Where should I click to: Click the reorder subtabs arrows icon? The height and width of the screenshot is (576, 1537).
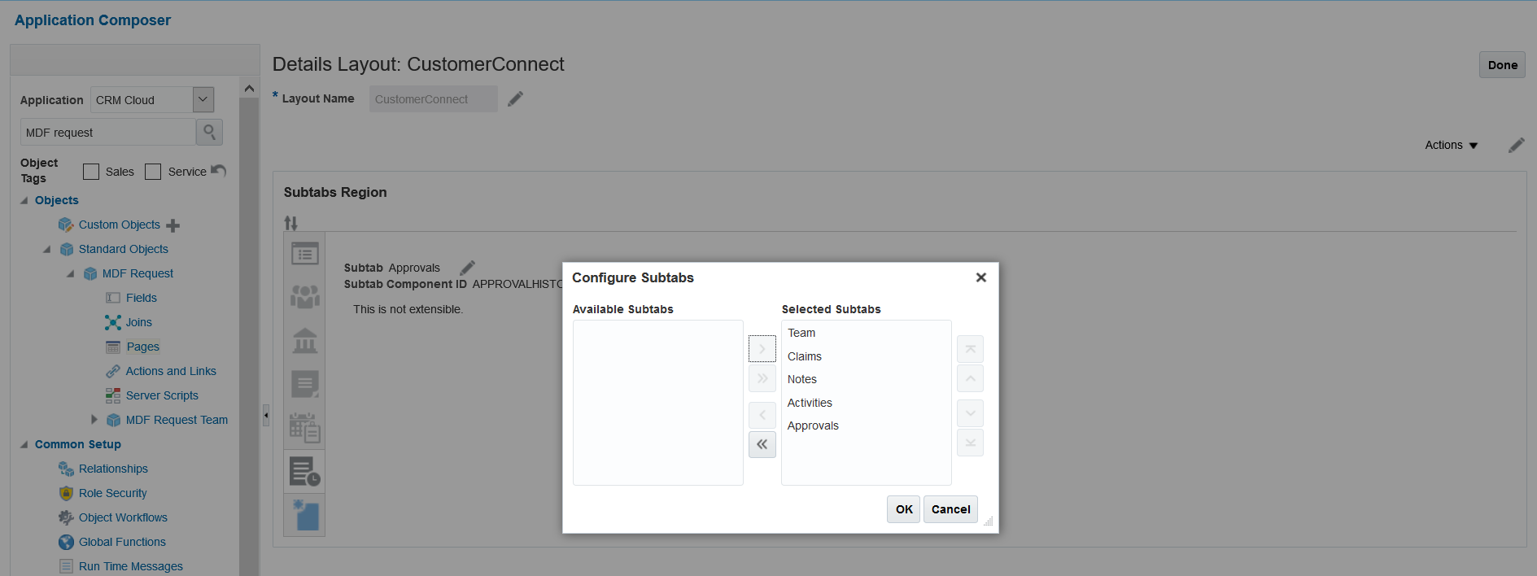[290, 223]
